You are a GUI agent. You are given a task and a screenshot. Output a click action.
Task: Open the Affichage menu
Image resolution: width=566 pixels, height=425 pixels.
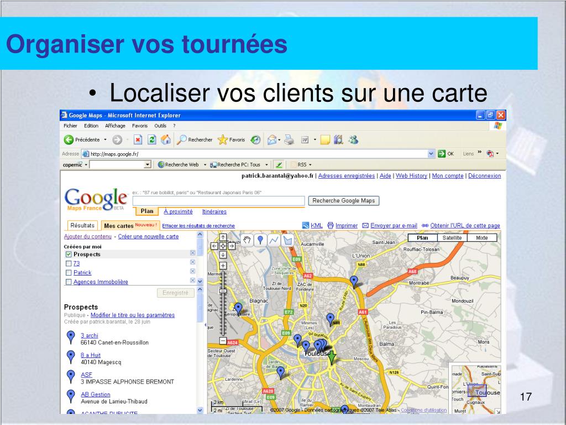point(115,126)
